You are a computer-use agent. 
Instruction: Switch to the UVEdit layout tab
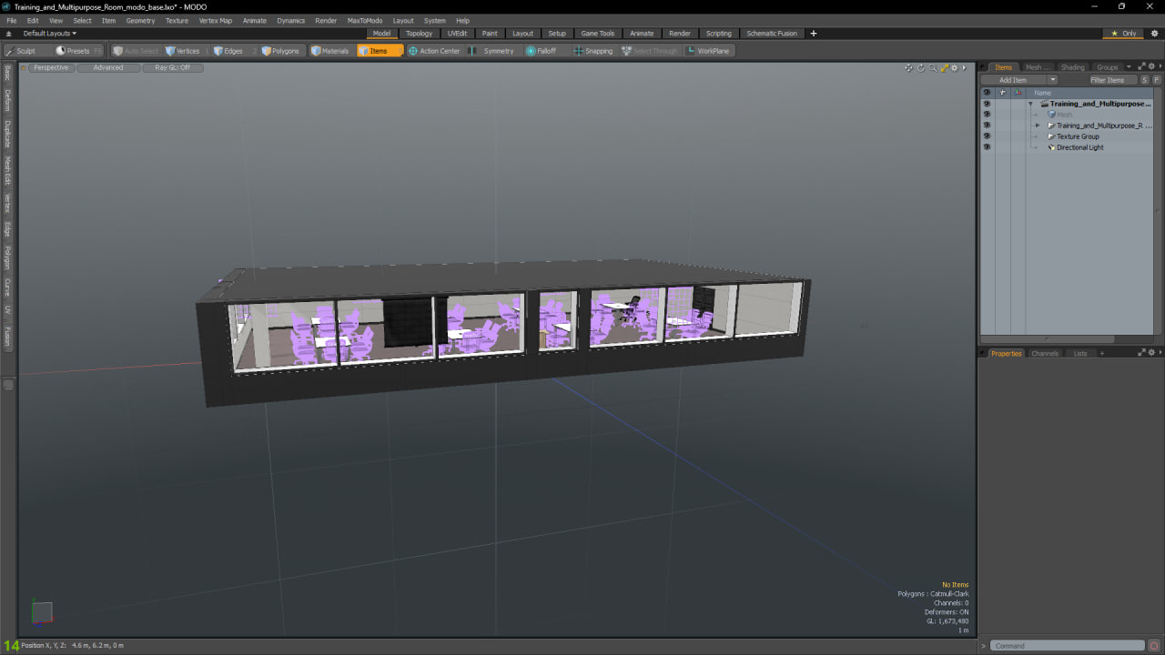(x=457, y=34)
